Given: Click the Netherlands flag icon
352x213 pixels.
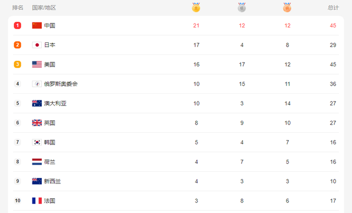Looking at the screenshot, I should coord(37,162).
